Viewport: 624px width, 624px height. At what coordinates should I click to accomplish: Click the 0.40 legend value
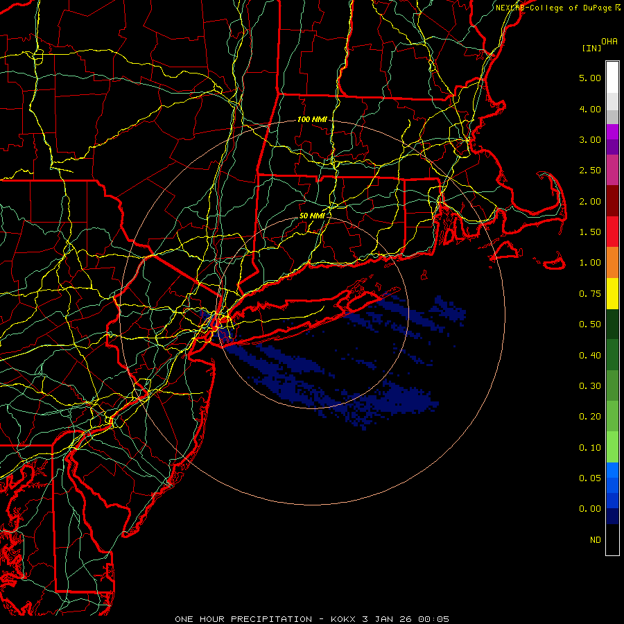click(590, 356)
